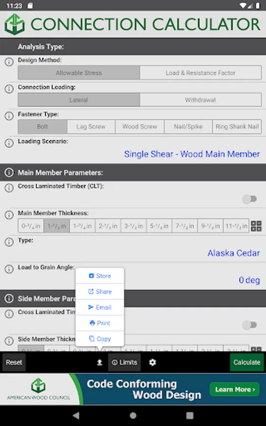Choose Lateral connection loading
This screenshot has width=266, height=426.
(x=79, y=100)
